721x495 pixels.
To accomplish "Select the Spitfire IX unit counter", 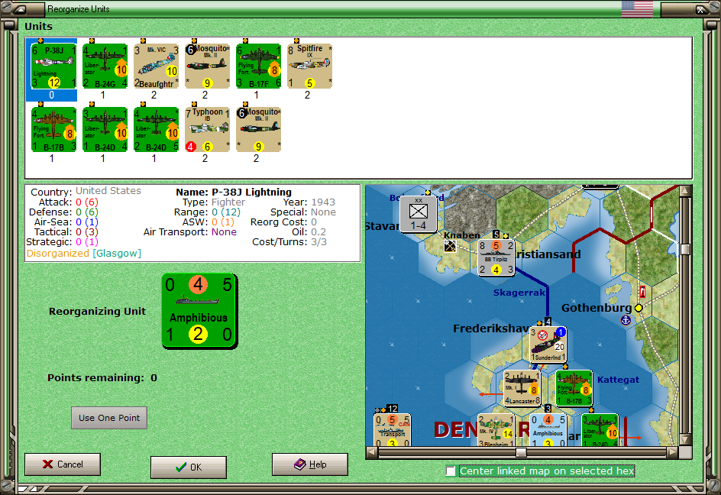I will coord(309,66).
